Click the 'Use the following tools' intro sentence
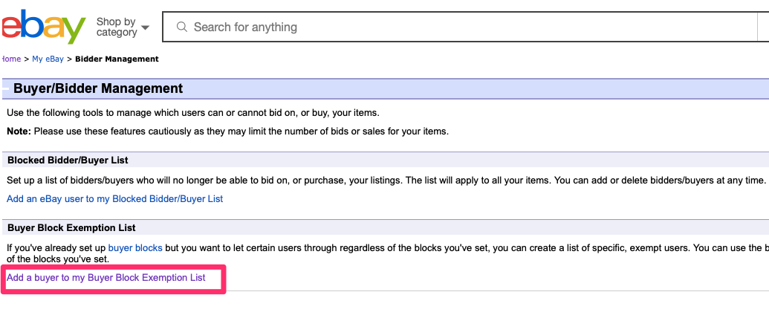 click(193, 113)
